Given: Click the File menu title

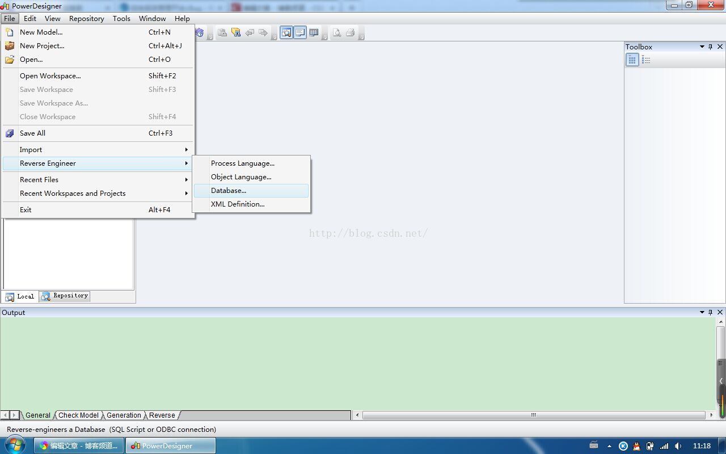Looking at the screenshot, I should (x=10, y=18).
